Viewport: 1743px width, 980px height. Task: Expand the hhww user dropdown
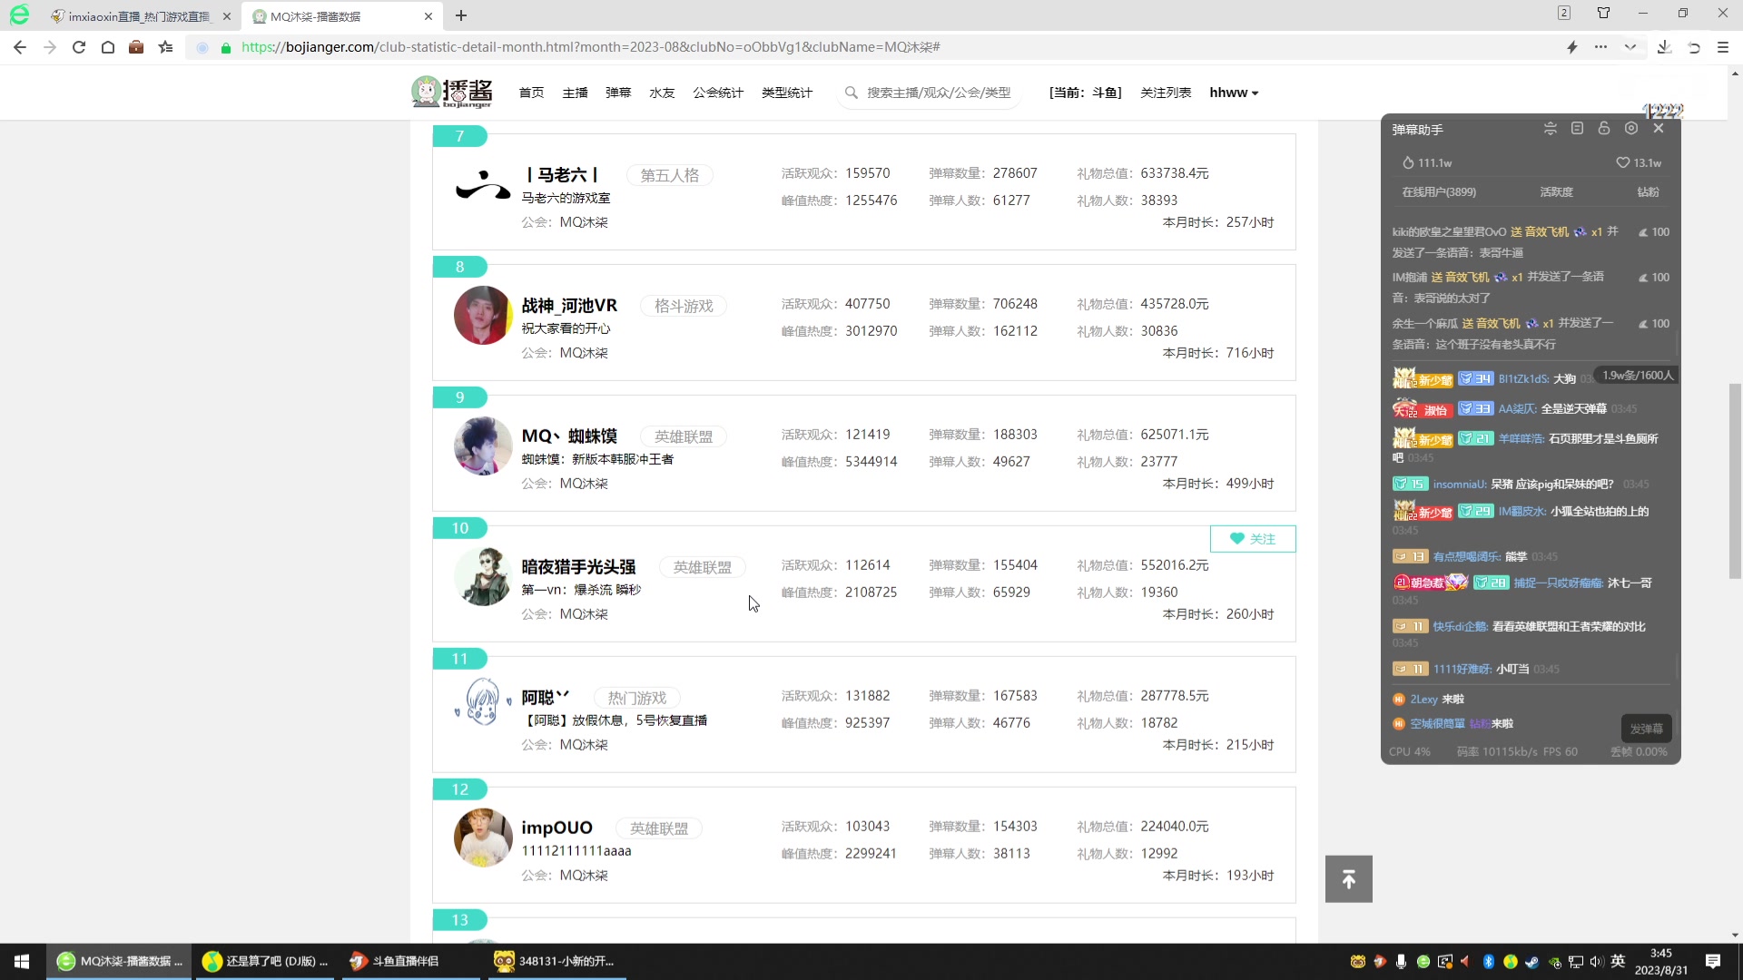[x=1234, y=93]
